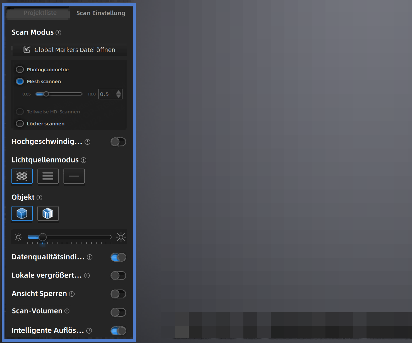Click the Lichtquellenmodus heading text
This screenshot has width=412, height=343.
45,160
